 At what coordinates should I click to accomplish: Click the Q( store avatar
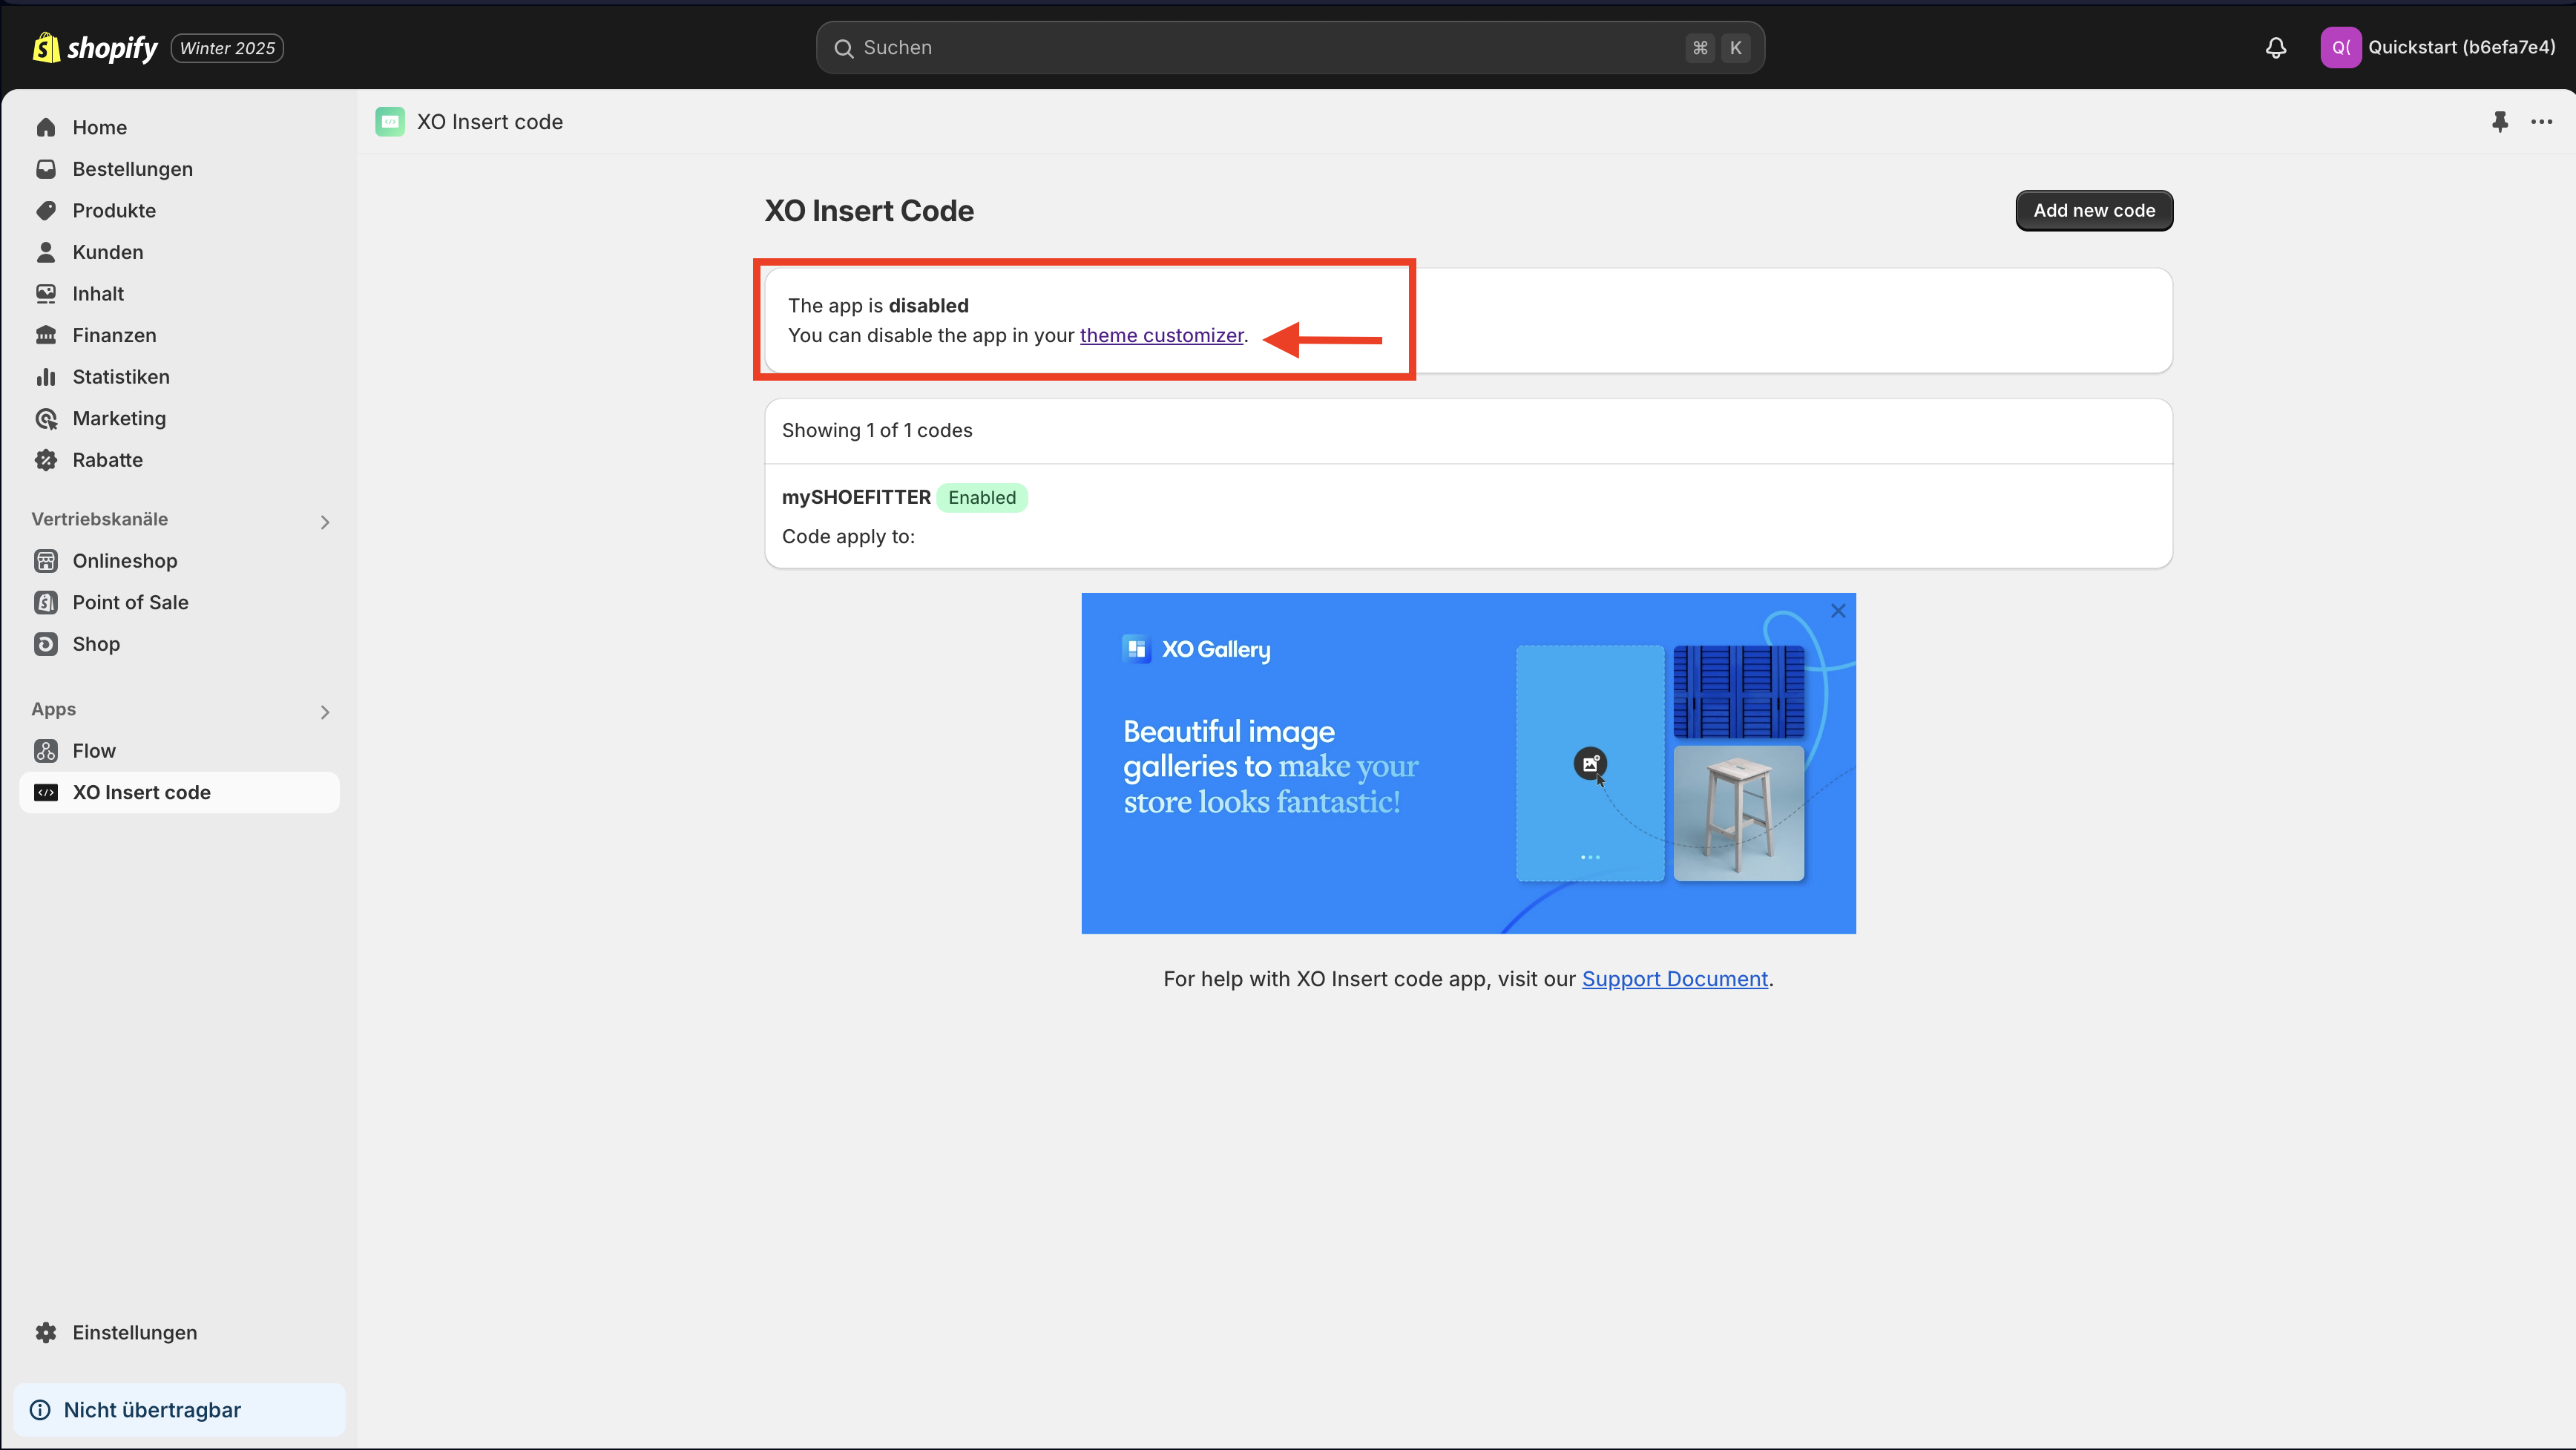point(2340,47)
